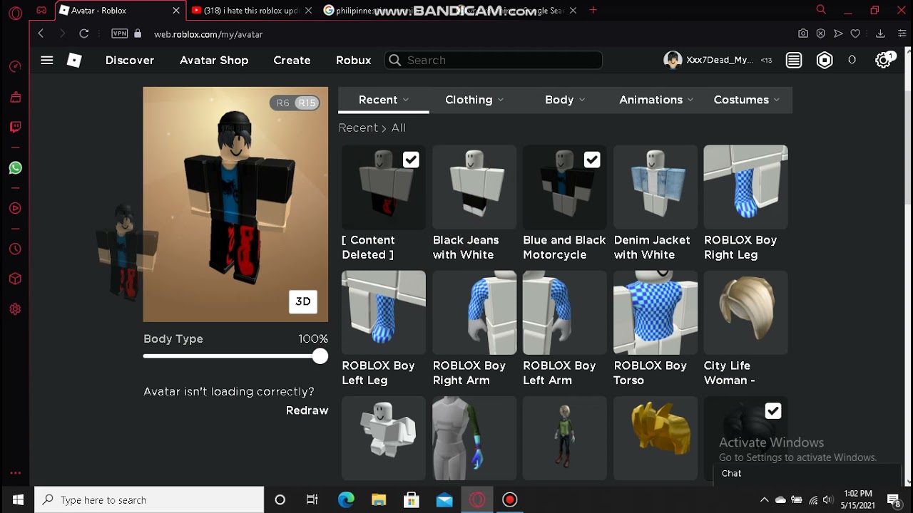Go to the Avatar Shop
This screenshot has width=913, height=513.
(214, 61)
